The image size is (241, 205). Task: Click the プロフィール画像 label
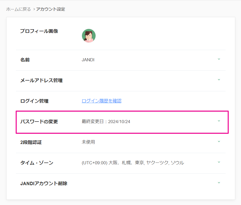coord(39,31)
